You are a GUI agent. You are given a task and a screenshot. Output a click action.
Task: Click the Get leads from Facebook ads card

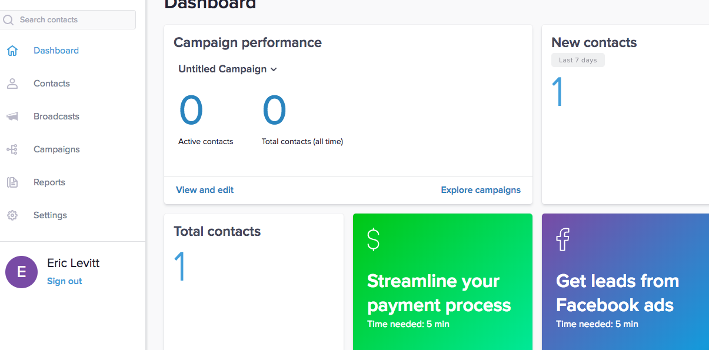[x=625, y=282]
